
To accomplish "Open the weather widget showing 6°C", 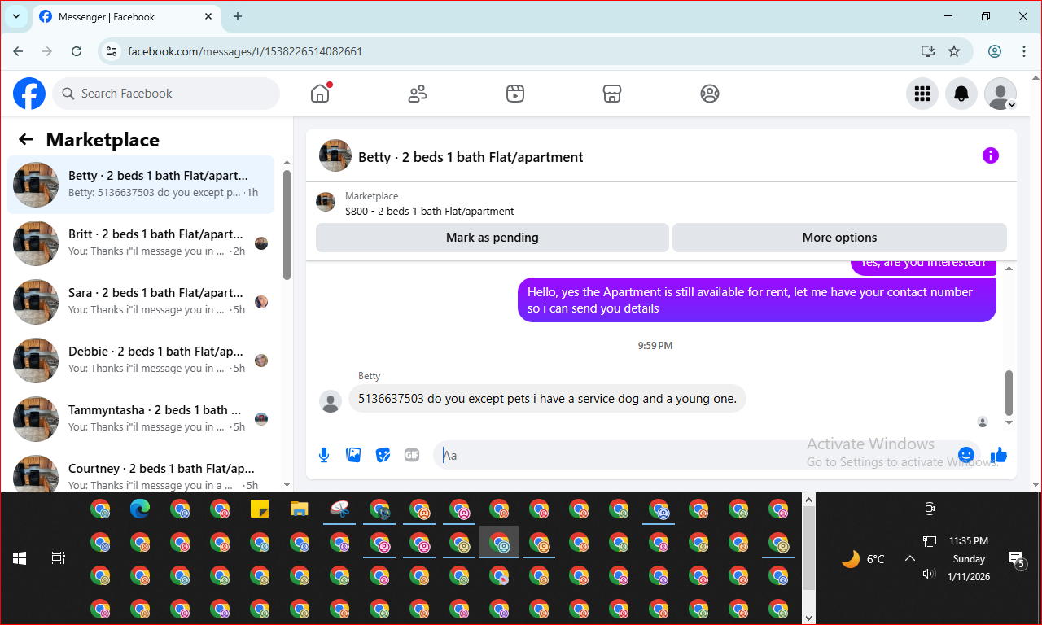I will (863, 559).
